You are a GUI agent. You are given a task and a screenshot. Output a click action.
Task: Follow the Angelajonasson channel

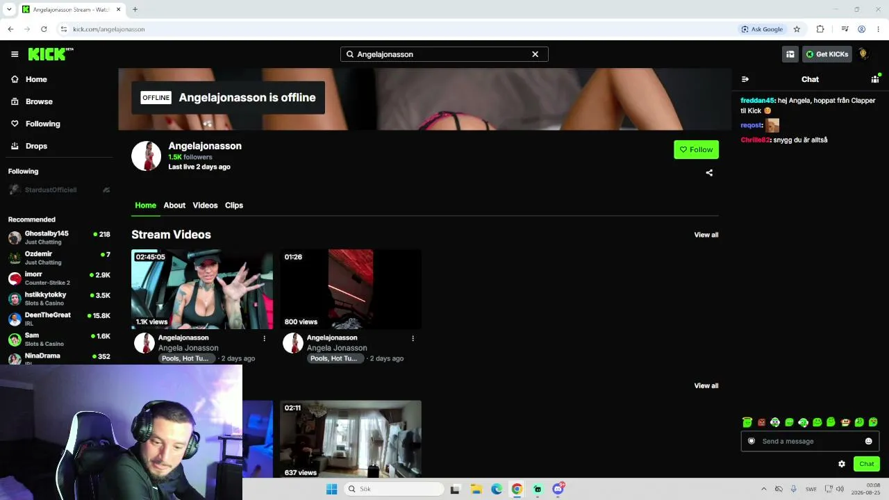coord(696,149)
